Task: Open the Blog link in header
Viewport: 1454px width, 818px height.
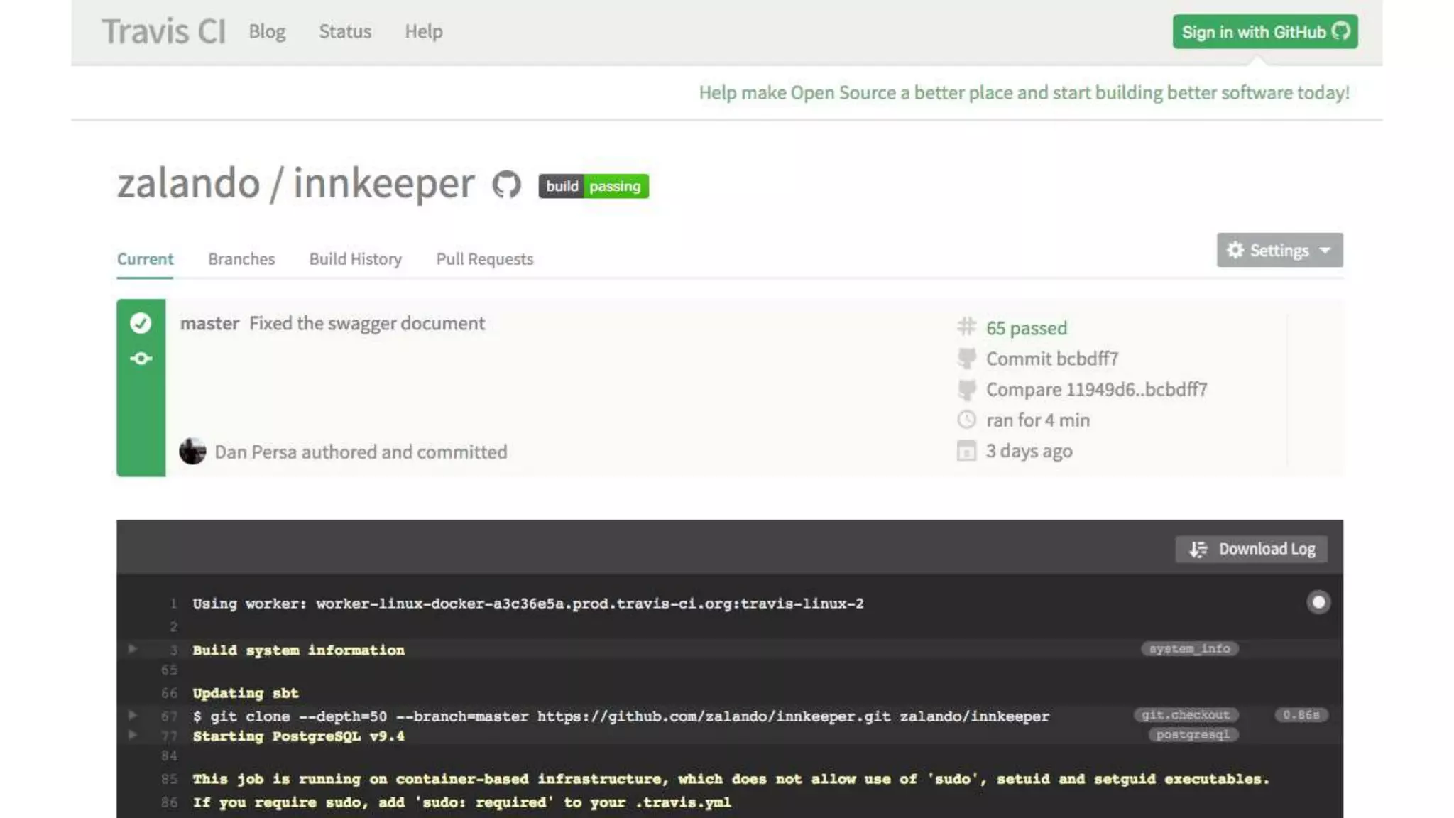Action: (267, 31)
